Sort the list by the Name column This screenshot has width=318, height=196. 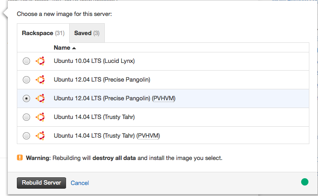click(65, 48)
